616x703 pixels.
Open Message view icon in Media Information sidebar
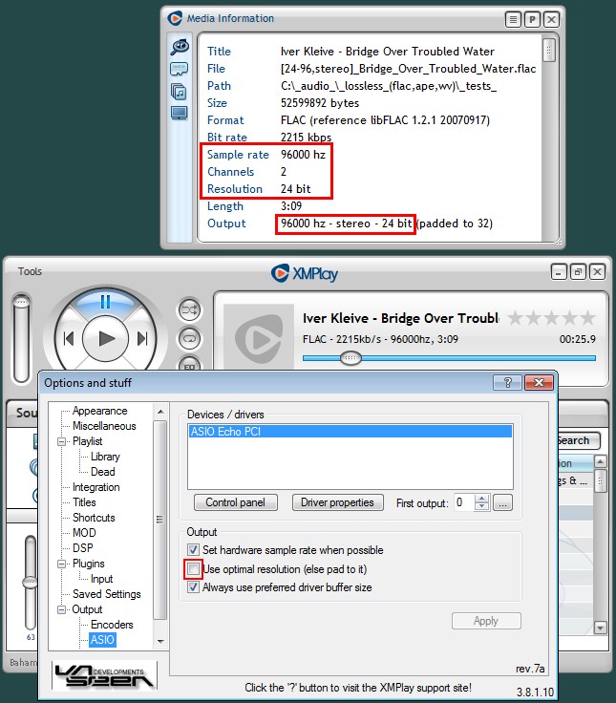[180, 69]
